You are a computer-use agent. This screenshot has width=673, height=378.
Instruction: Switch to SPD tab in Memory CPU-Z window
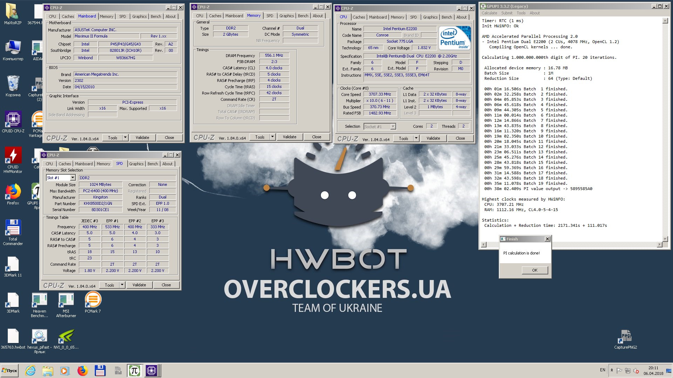pyautogui.click(x=270, y=16)
